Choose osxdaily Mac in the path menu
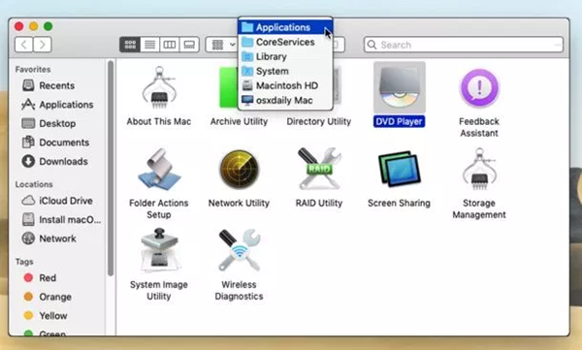582x350 pixels. pos(285,100)
